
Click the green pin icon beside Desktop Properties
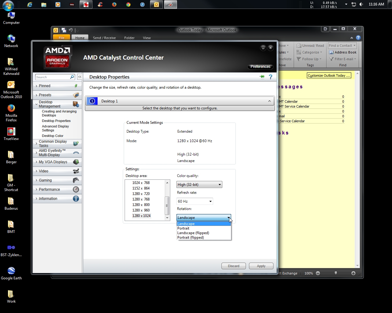pos(262,77)
